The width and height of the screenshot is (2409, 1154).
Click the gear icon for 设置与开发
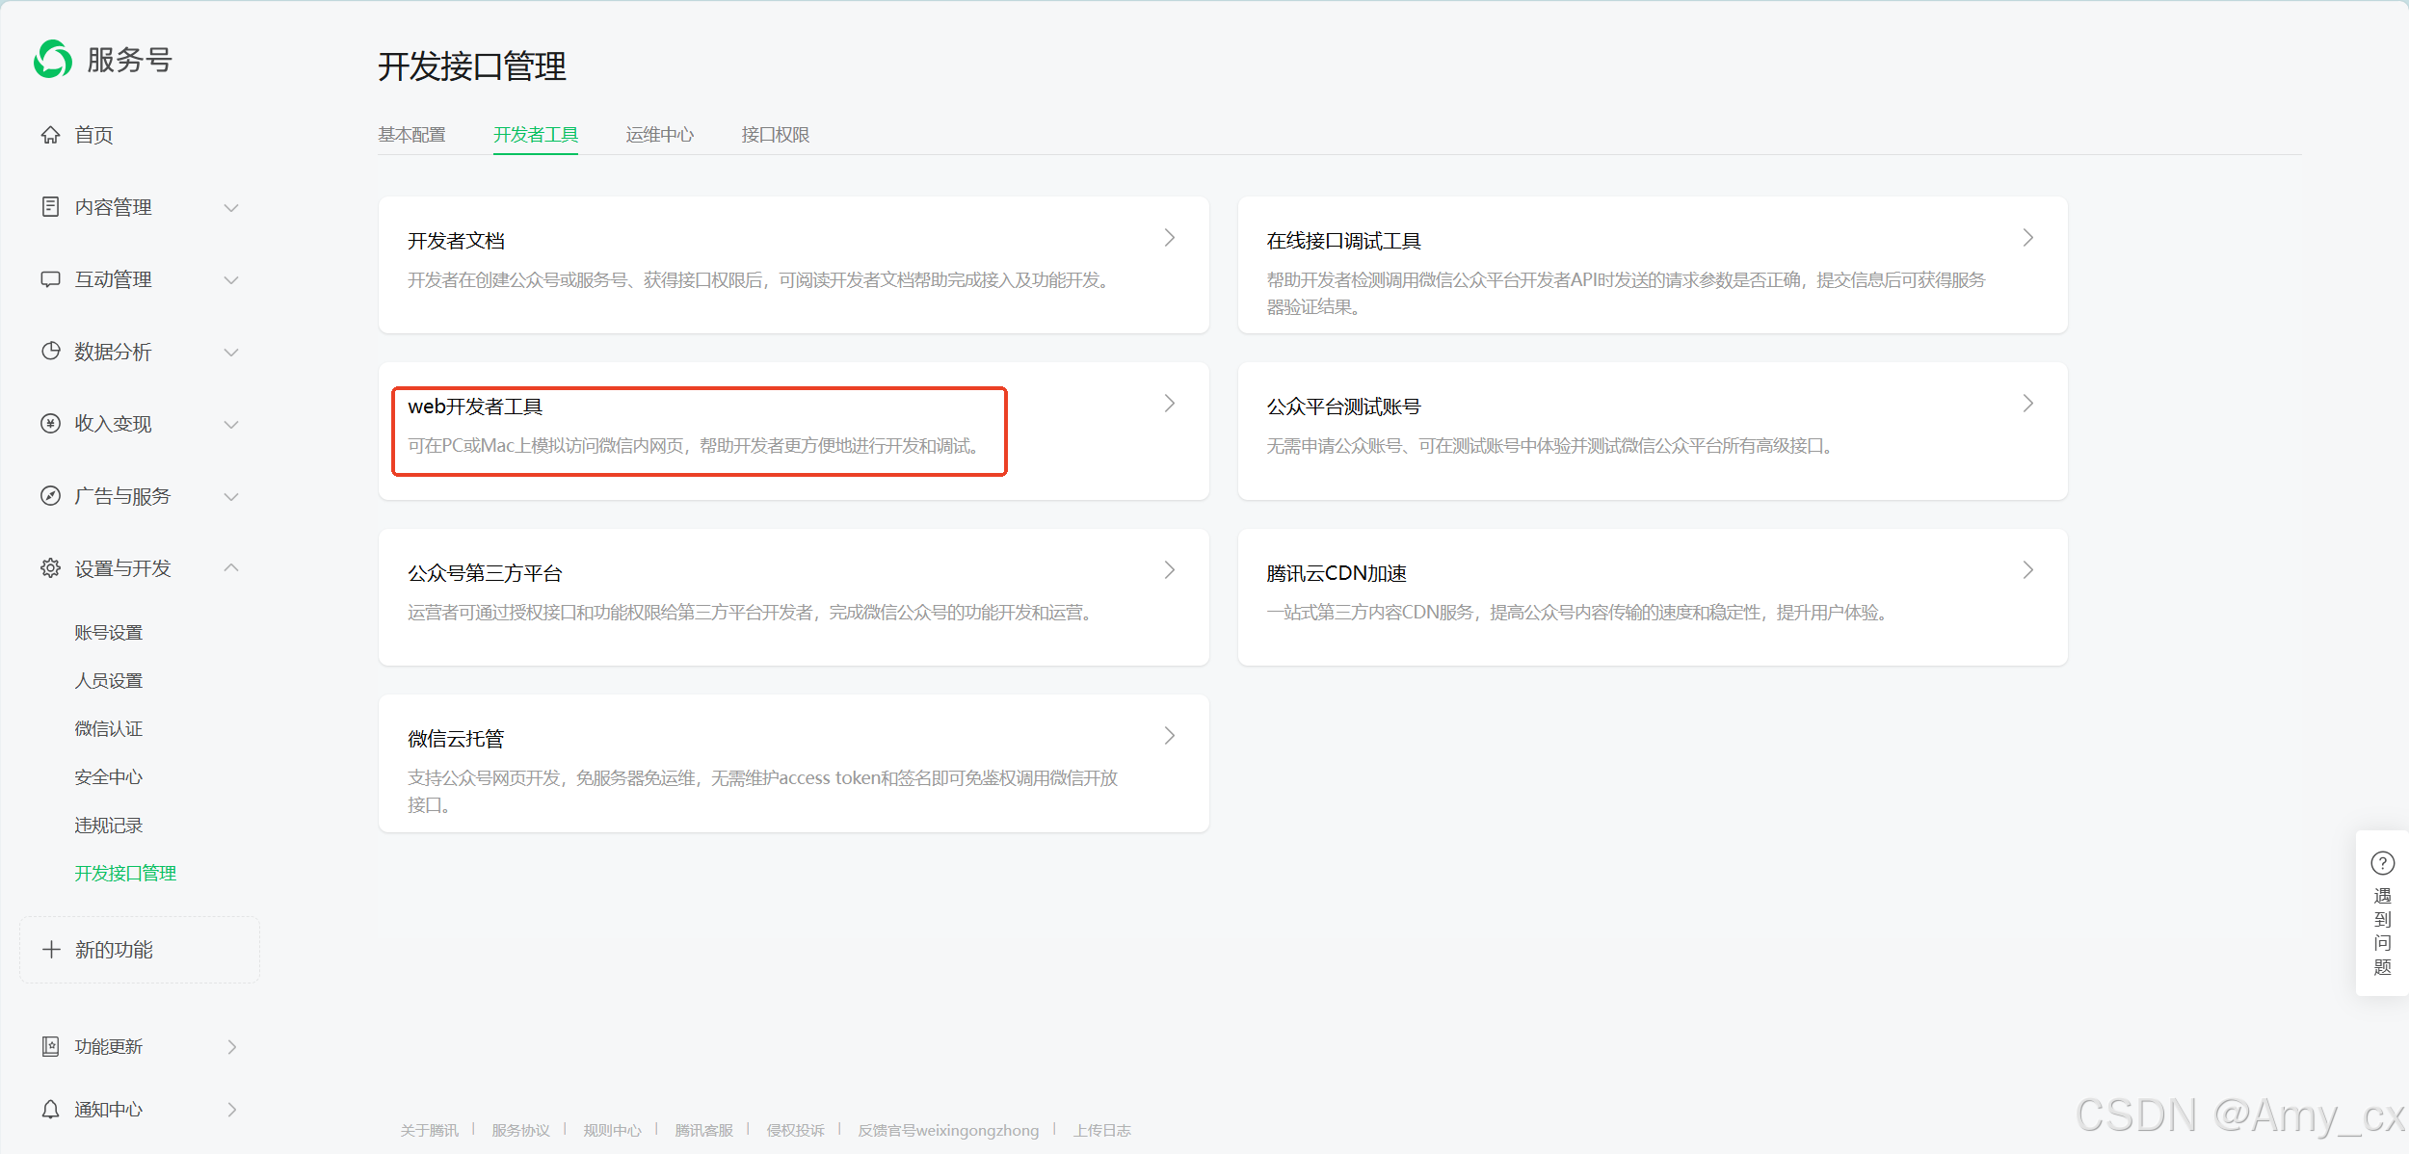tap(50, 568)
